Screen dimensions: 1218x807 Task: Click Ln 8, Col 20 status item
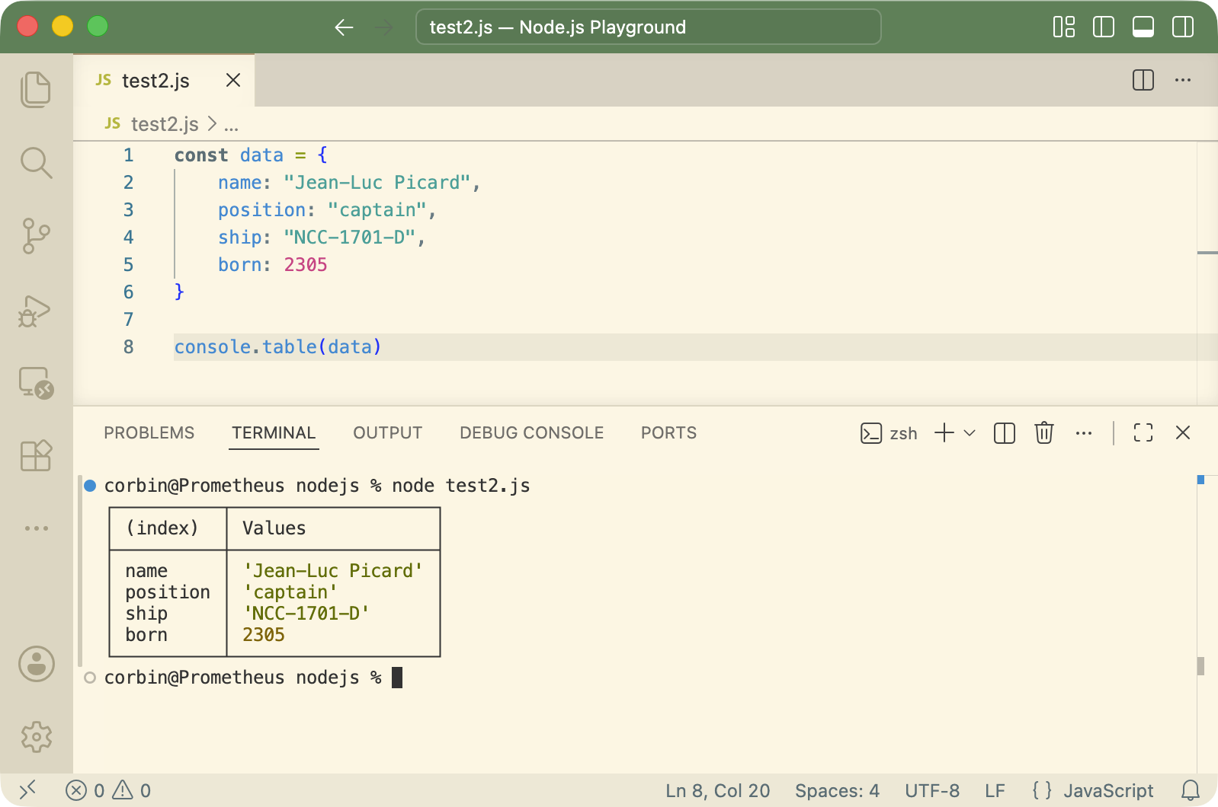(x=717, y=790)
